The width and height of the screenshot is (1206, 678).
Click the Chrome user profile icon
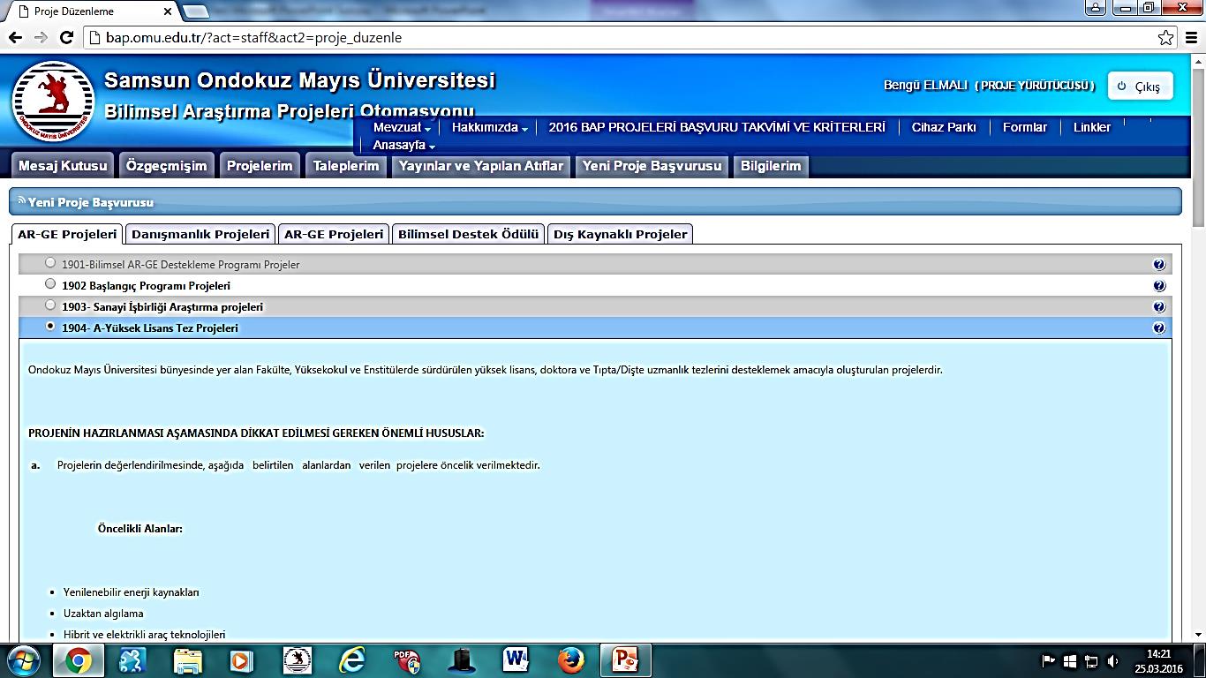click(x=1096, y=8)
